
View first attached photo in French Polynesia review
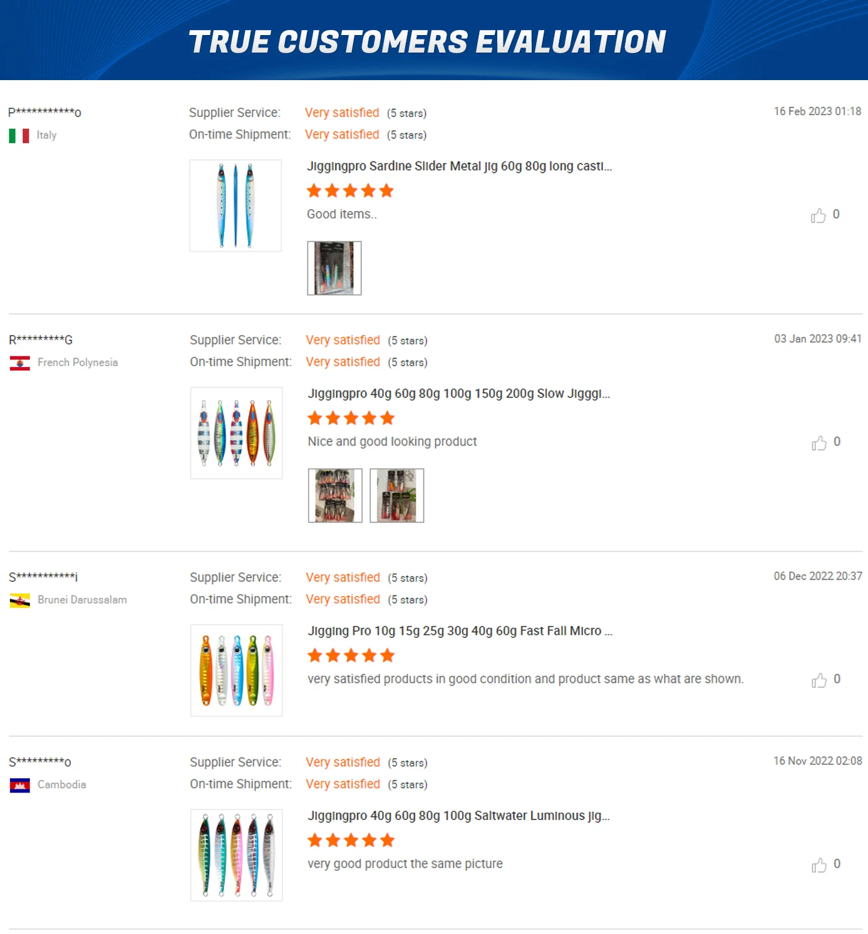(x=335, y=495)
